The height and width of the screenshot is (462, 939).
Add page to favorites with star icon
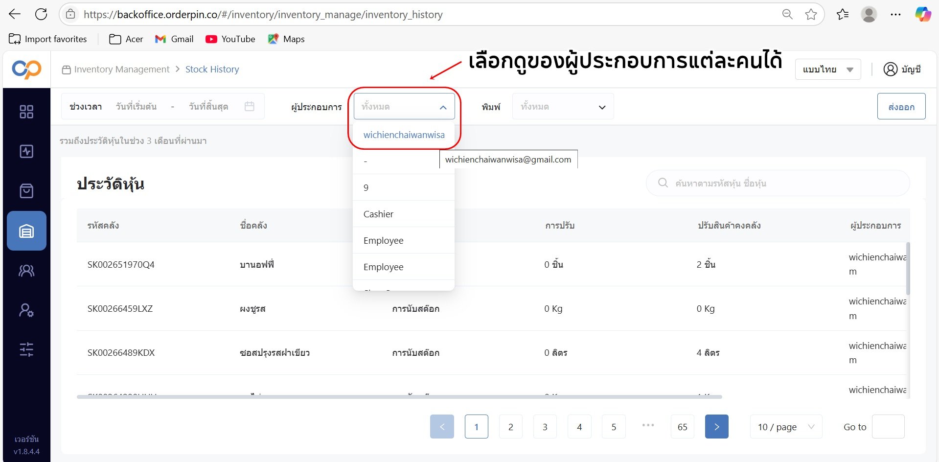[x=811, y=14]
